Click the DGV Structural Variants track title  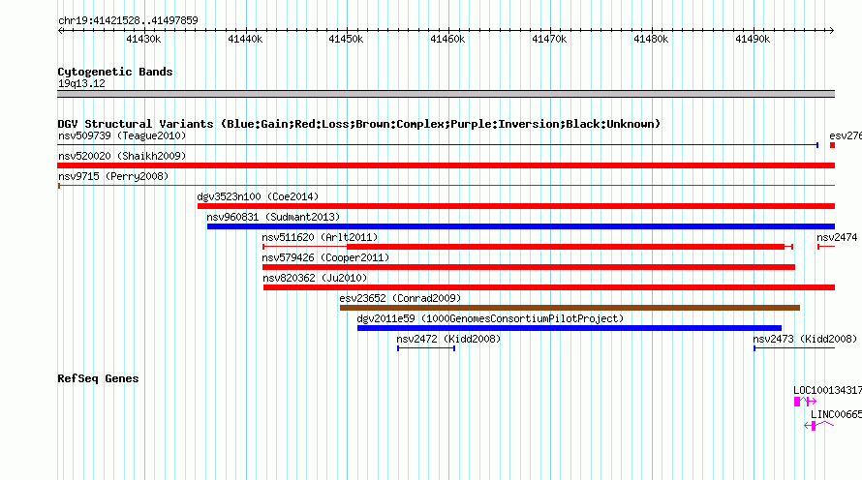point(359,124)
